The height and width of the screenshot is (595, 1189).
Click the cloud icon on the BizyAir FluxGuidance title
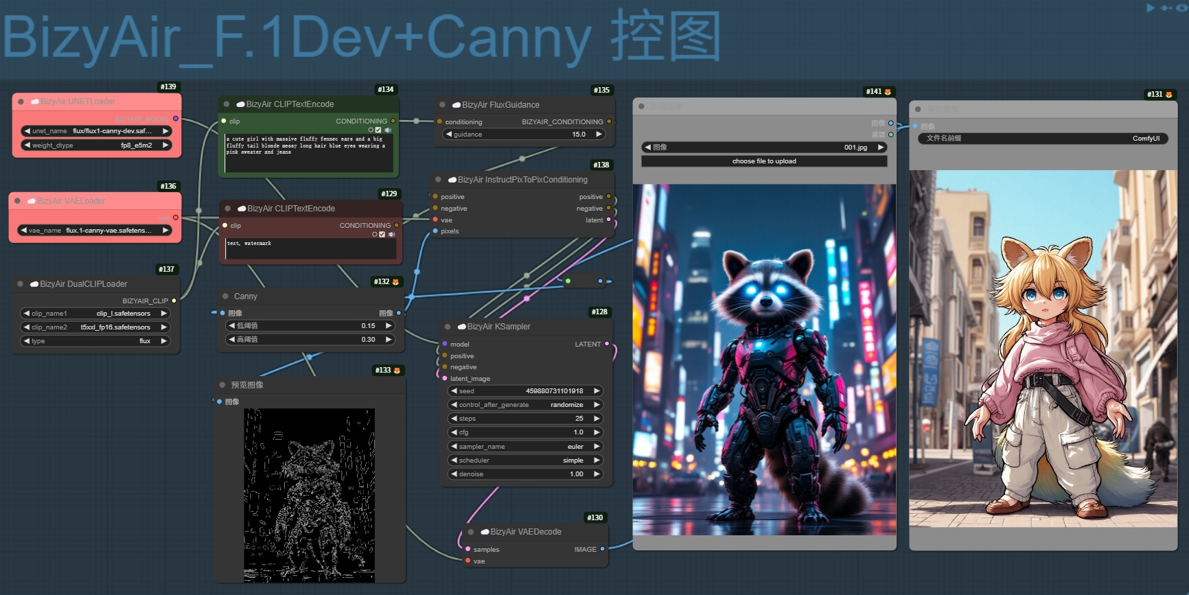click(x=457, y=105)
